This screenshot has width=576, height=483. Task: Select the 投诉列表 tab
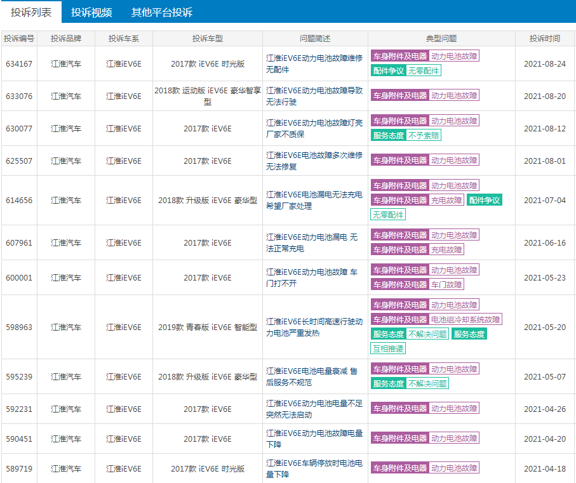tap(31, 13)
